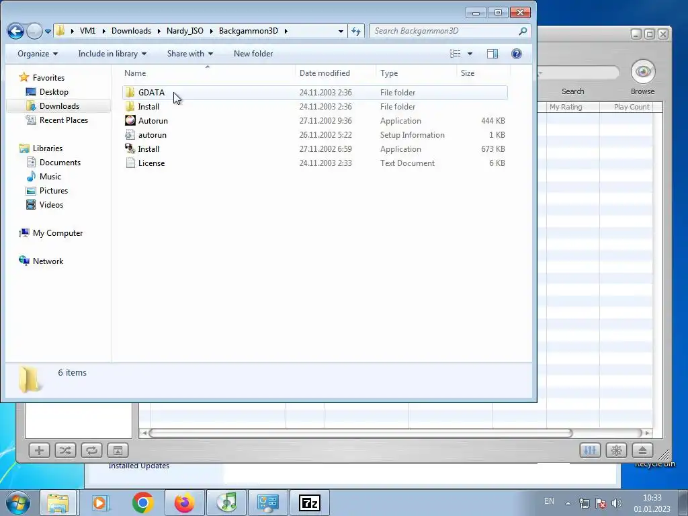
Task: Open the Pictures library
Action: [x=53, y=190]
